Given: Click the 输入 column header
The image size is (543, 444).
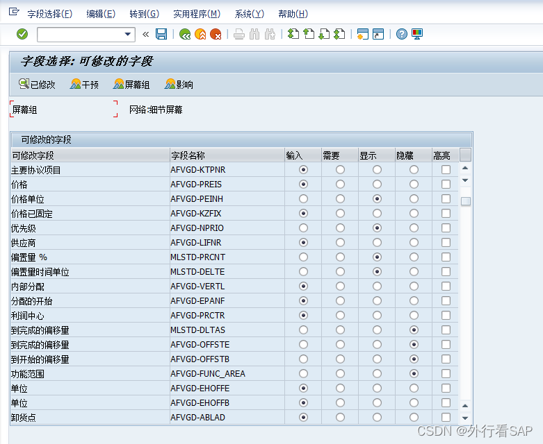Looking at the screenshot, I should click(303, 155).
